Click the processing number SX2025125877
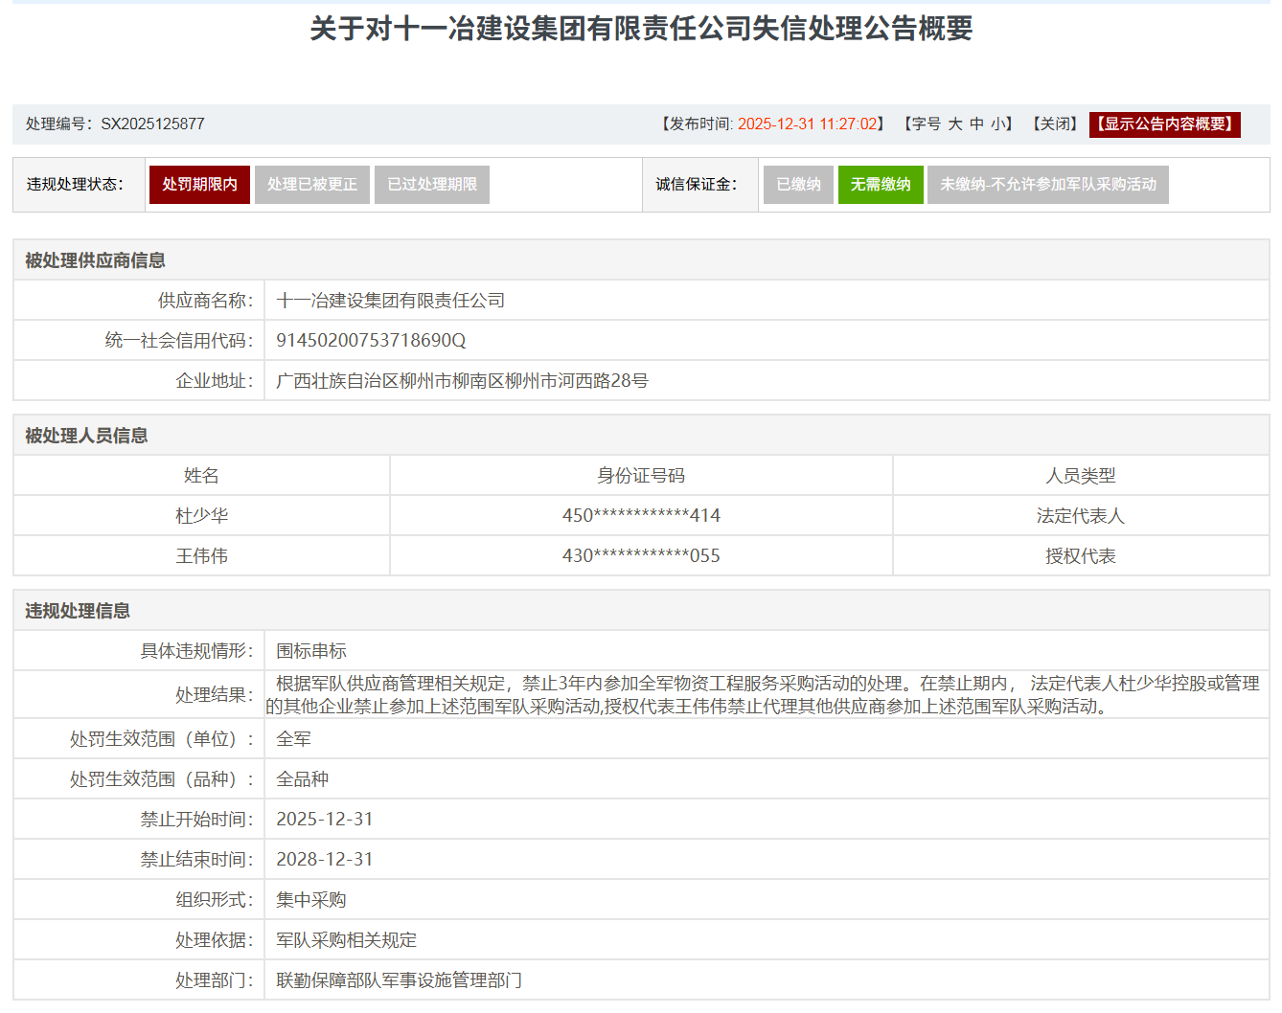This screenshot has width=1282, height=1013. point(152,124)
